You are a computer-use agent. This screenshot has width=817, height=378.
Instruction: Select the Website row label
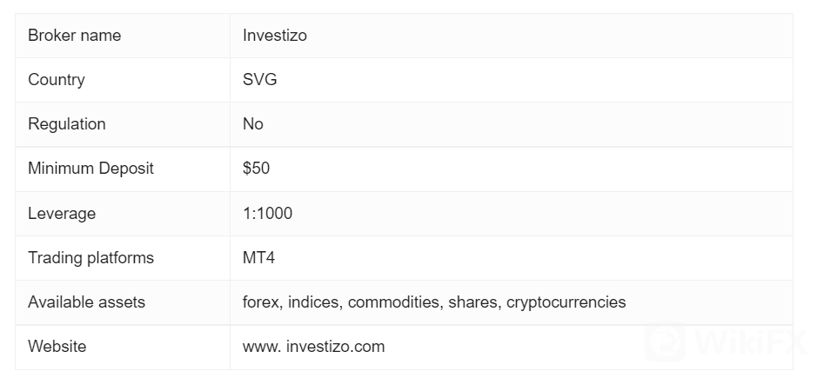pyautogui.click(x=57, y=346)
